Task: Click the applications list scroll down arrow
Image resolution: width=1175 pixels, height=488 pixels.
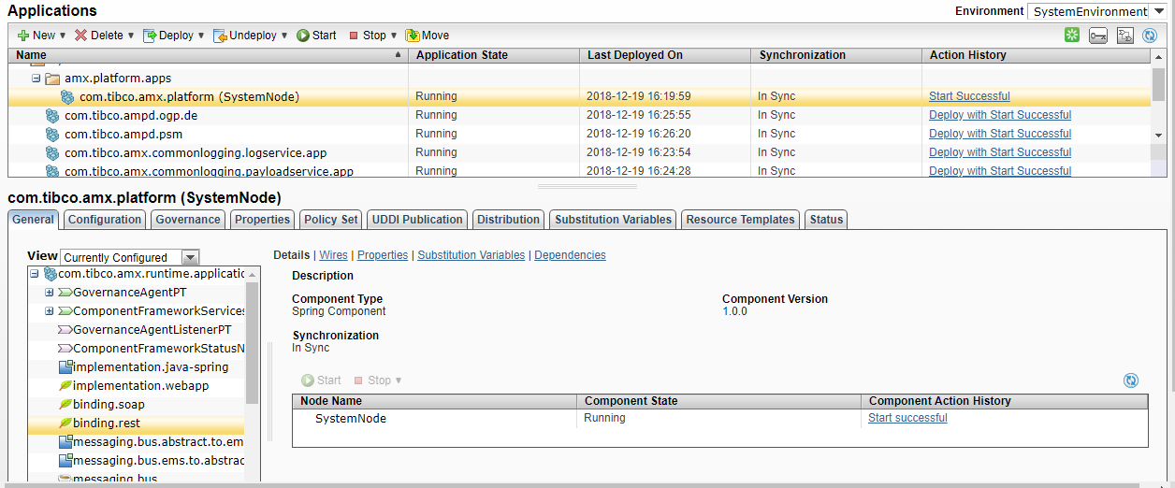Action: point(1159,135)
